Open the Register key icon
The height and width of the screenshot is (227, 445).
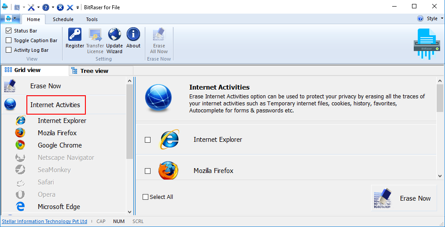[75, 34]
